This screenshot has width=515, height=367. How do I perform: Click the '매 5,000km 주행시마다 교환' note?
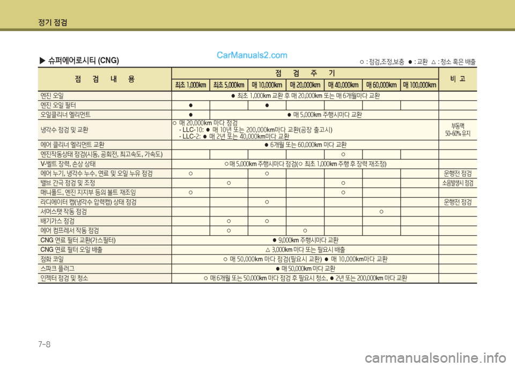point(325,115)
